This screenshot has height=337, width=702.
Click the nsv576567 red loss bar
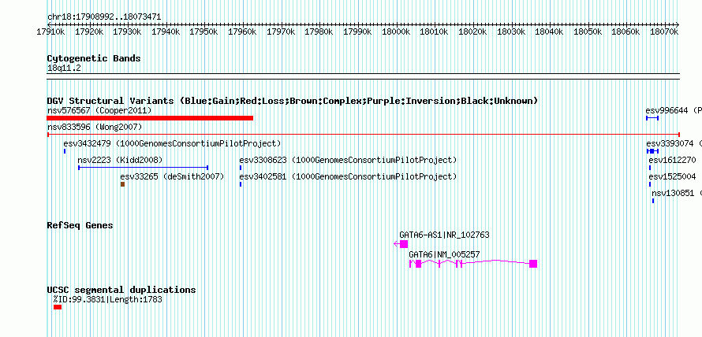(x=150, y=118)
